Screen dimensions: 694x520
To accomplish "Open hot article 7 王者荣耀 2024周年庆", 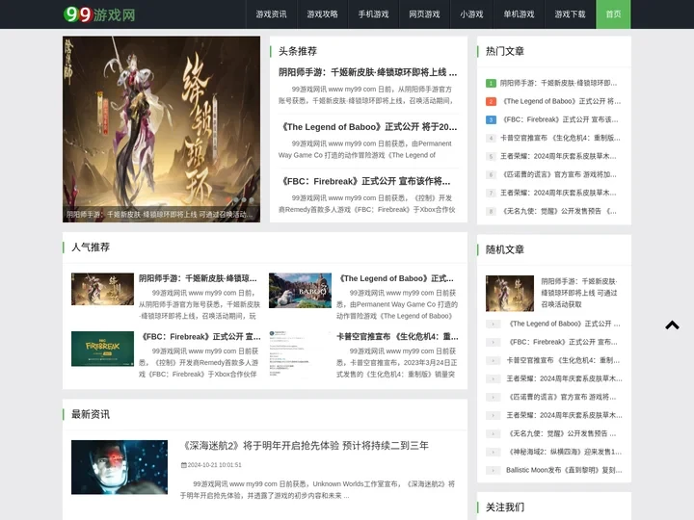I will (x=558, y=193).
